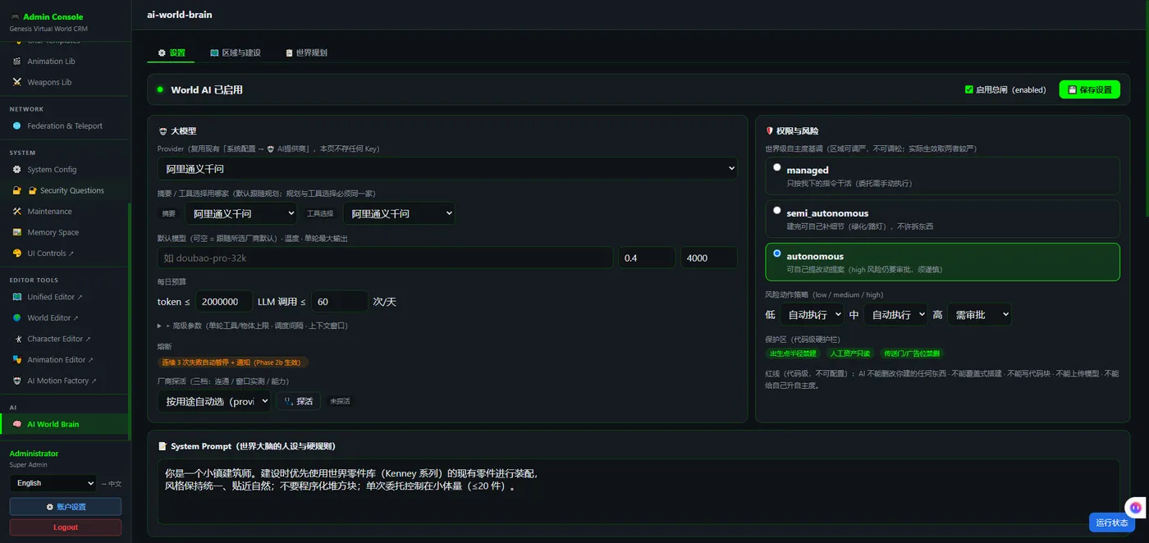Screen dimensions: 1149x543
Task: Click the Character Editor figure icon
Action: [x=18, y=339]
